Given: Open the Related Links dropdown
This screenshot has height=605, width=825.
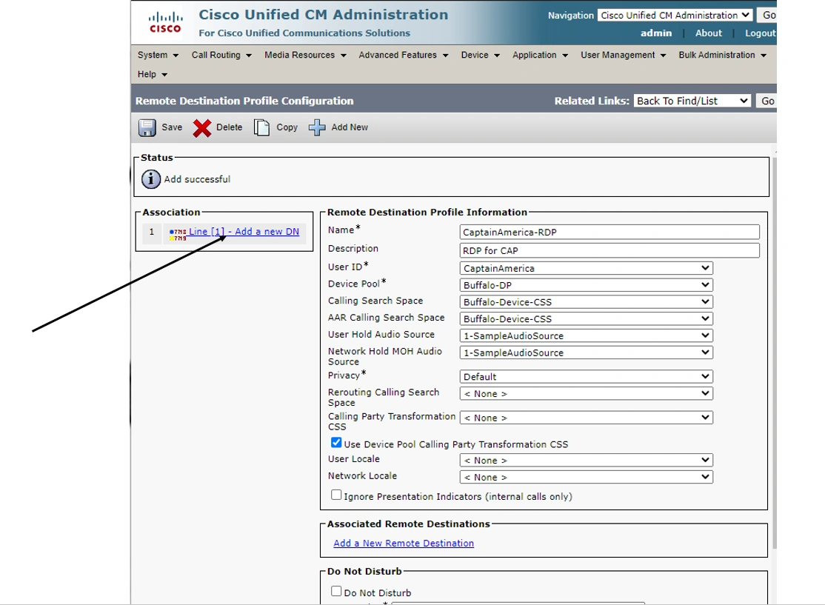Looking at the screenshot, I should (692, 101).
